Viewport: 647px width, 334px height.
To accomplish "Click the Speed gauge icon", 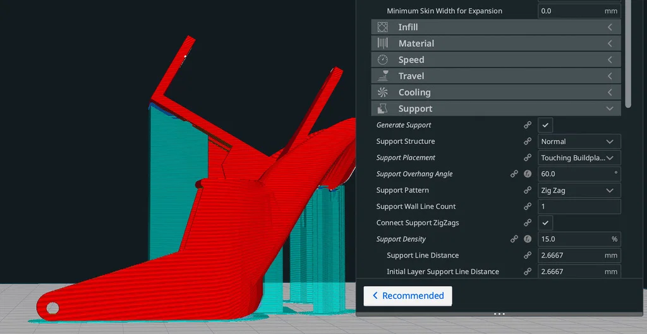I will click(x=382, y=60).
